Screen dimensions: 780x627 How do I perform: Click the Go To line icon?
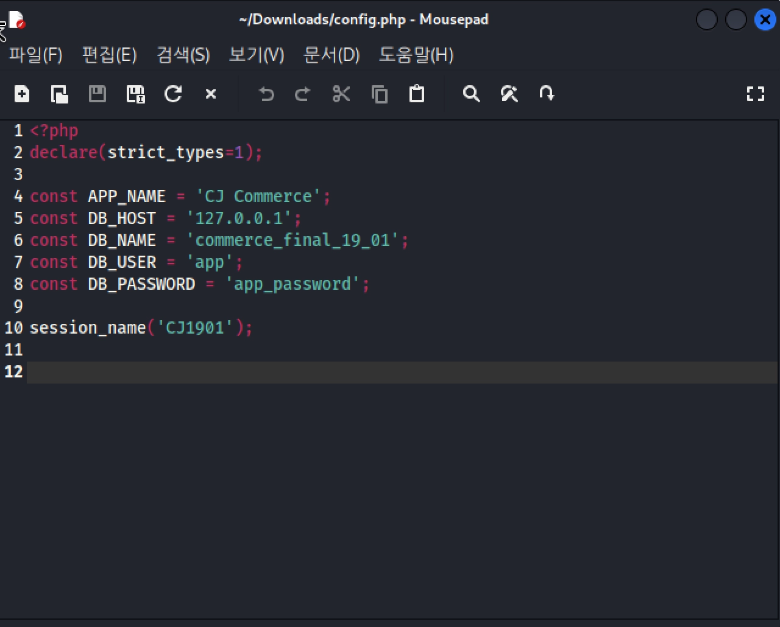[547, 94]
